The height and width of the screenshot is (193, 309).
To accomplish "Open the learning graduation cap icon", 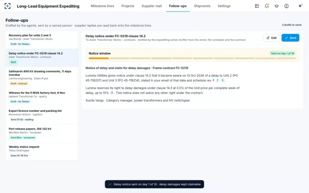I will [277, 6].
